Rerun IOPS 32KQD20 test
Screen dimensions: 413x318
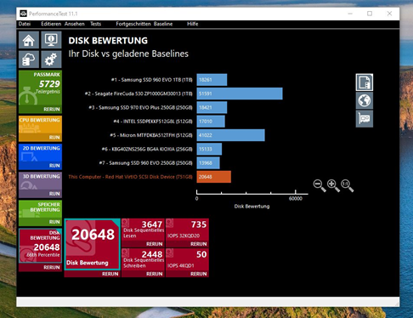click(199, 244)
